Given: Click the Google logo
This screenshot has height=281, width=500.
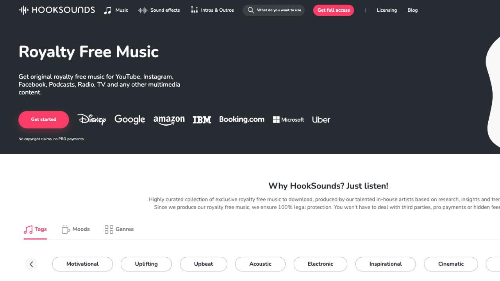Looking at the screenshot, I should pos(130,119).
